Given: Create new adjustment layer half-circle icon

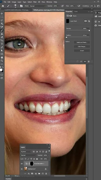Looking at the screenshot, I should (36, 173).
